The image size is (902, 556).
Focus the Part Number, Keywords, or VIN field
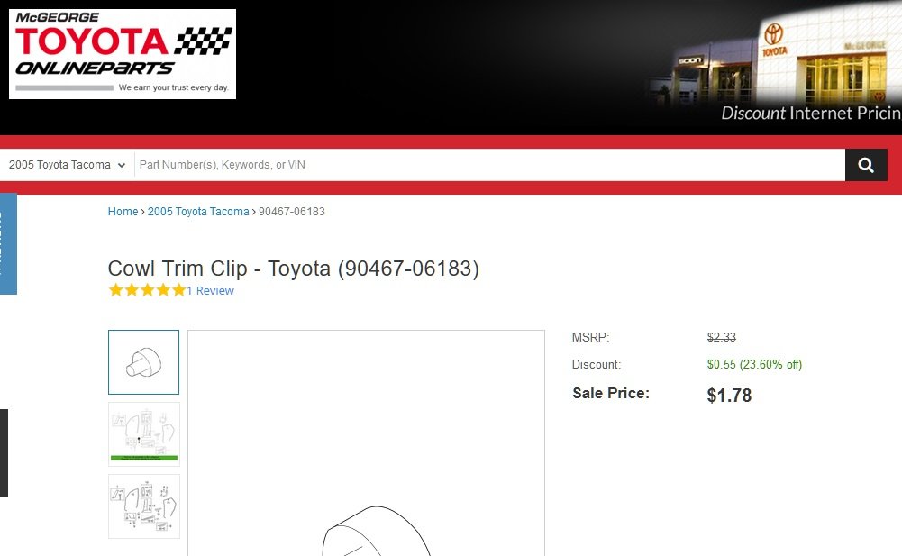(x=489, y=165)
